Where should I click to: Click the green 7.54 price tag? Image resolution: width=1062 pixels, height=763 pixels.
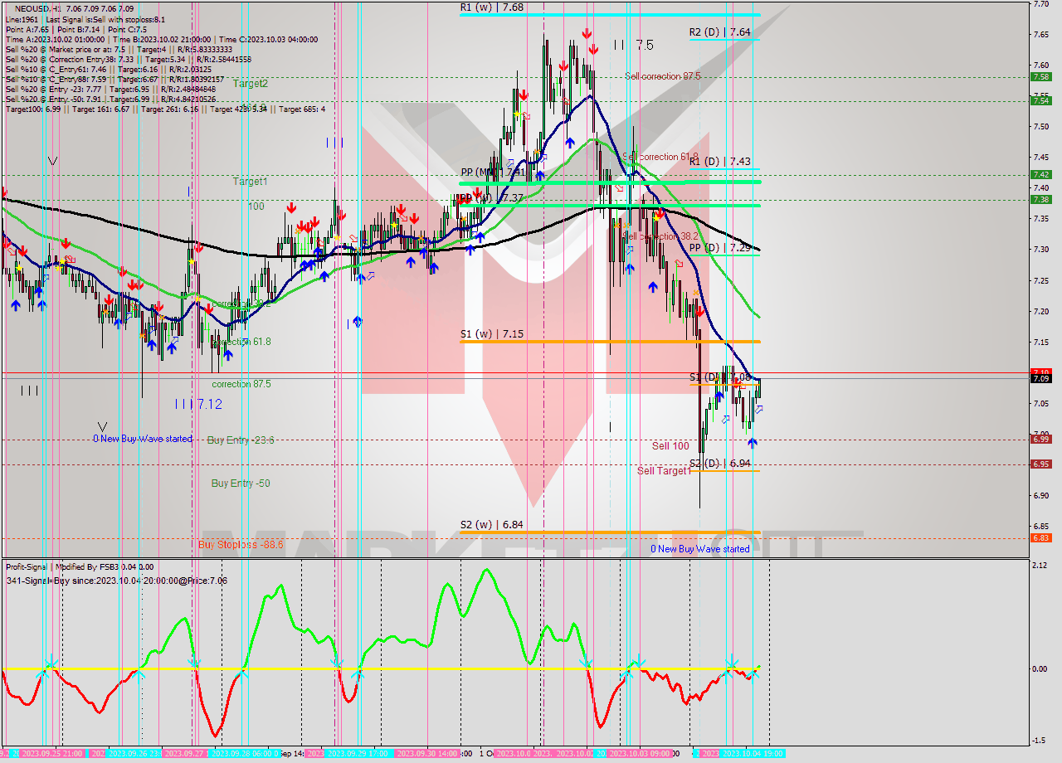(x=1040, y=100)
